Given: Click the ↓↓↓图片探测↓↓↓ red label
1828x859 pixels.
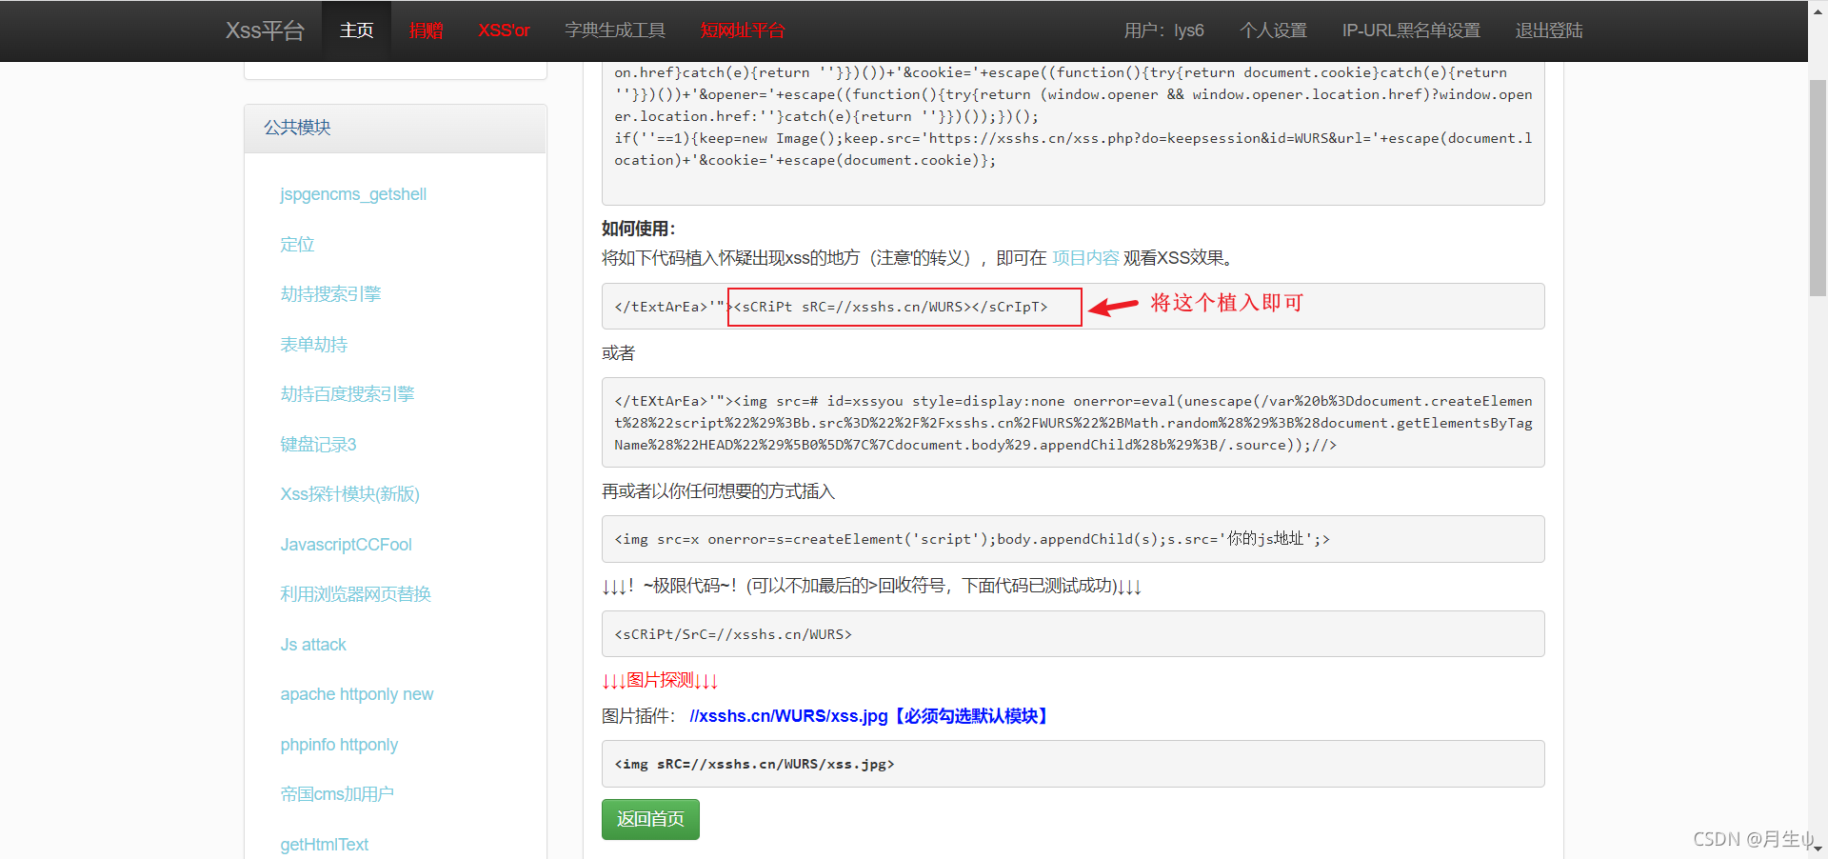Looking at the screenshot, I should 660,680.
